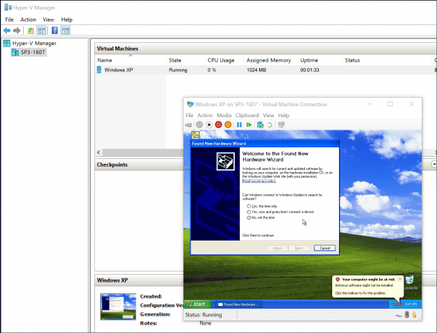The height and width of the screenshot is (333, 437).
Task: Open the File menu in VM Connection window
Action: [x=189, y=115]
